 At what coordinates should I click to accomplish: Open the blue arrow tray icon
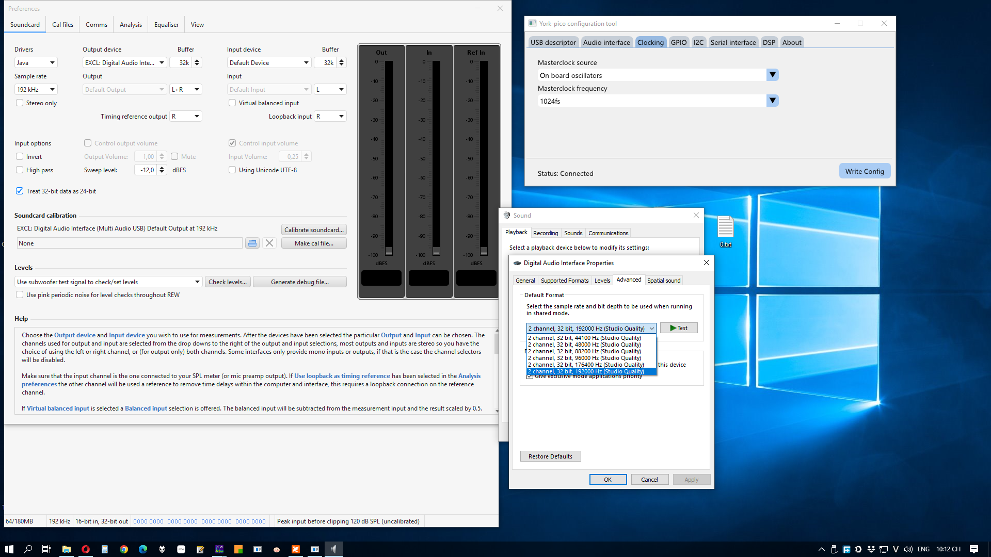pyautogui.click(x=846, y=549)
